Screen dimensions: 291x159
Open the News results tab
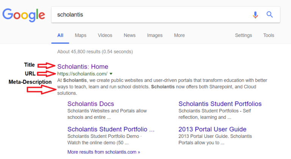130,35
